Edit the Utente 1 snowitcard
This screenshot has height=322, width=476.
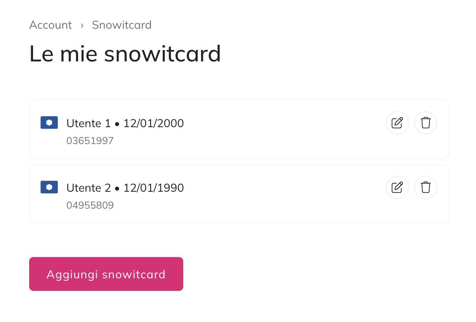pos(397,123)
